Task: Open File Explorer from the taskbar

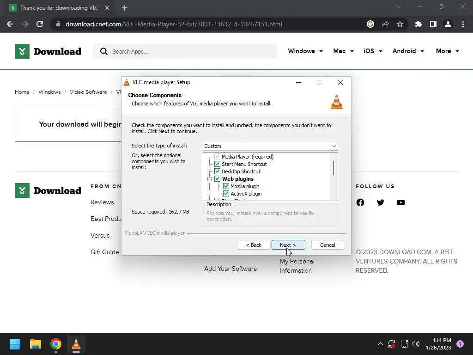Action: point(35,344)
